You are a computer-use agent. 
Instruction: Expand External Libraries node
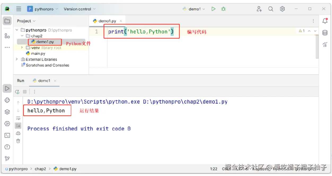tap(17, 59)
